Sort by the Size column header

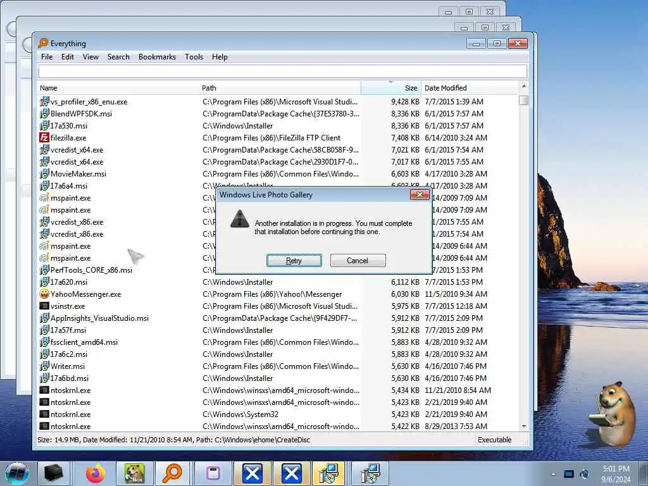click(391, 88)
